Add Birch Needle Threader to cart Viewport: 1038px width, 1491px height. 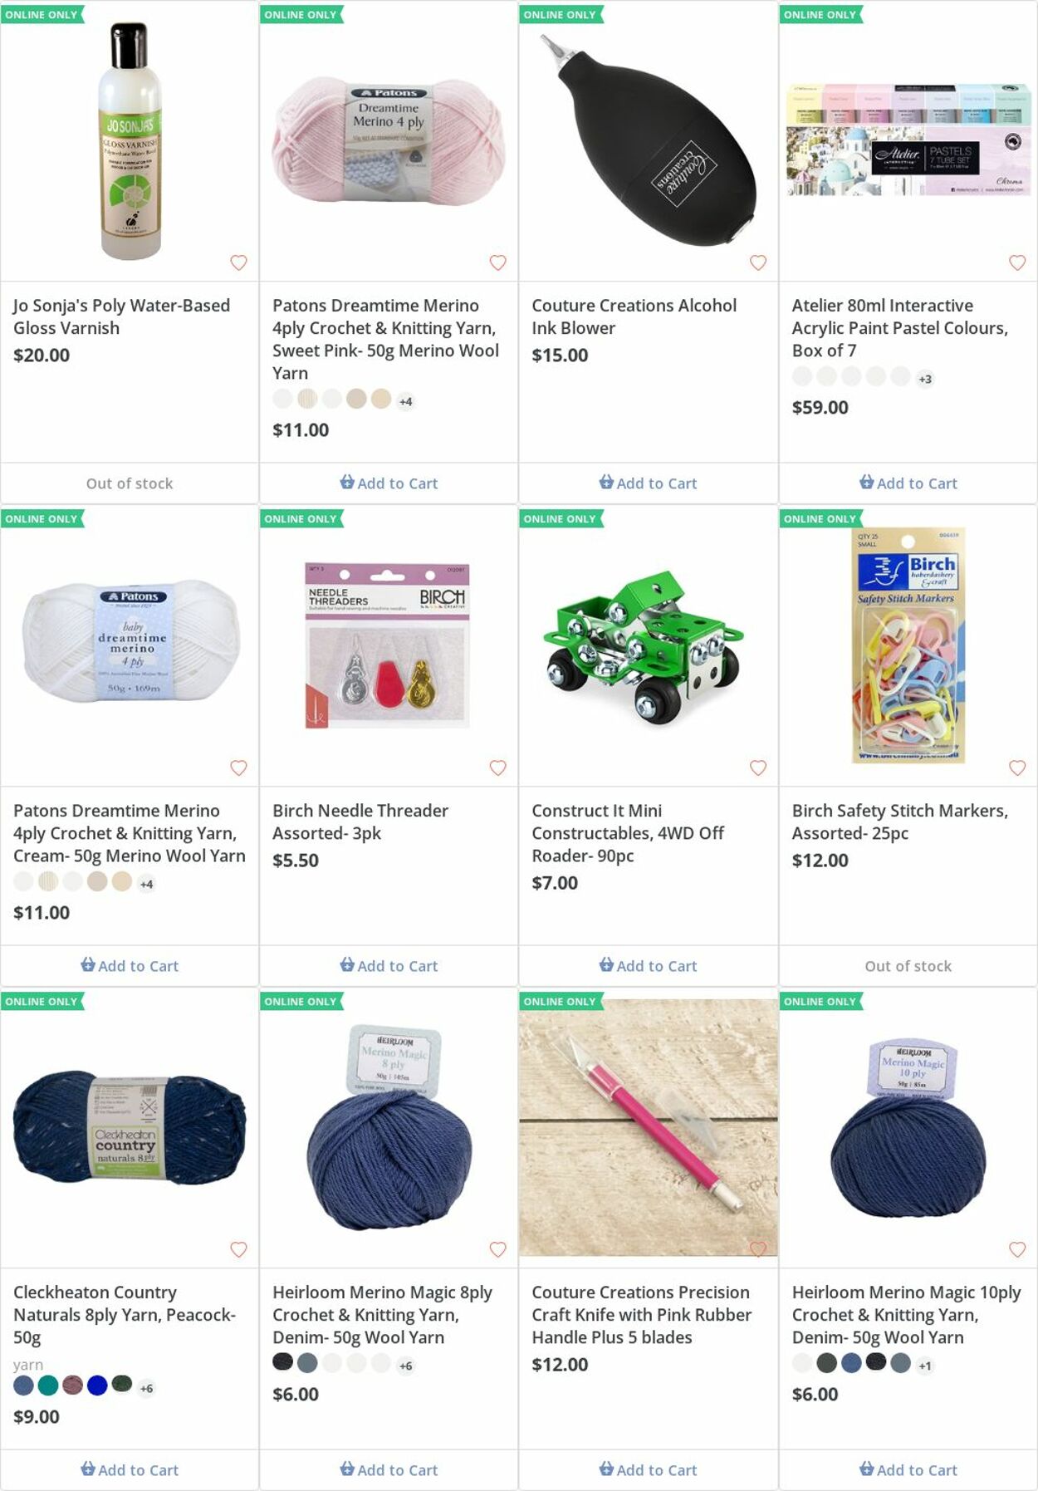(389, 965)
